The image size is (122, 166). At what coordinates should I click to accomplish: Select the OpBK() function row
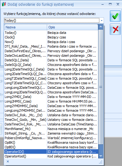(51, 143)
